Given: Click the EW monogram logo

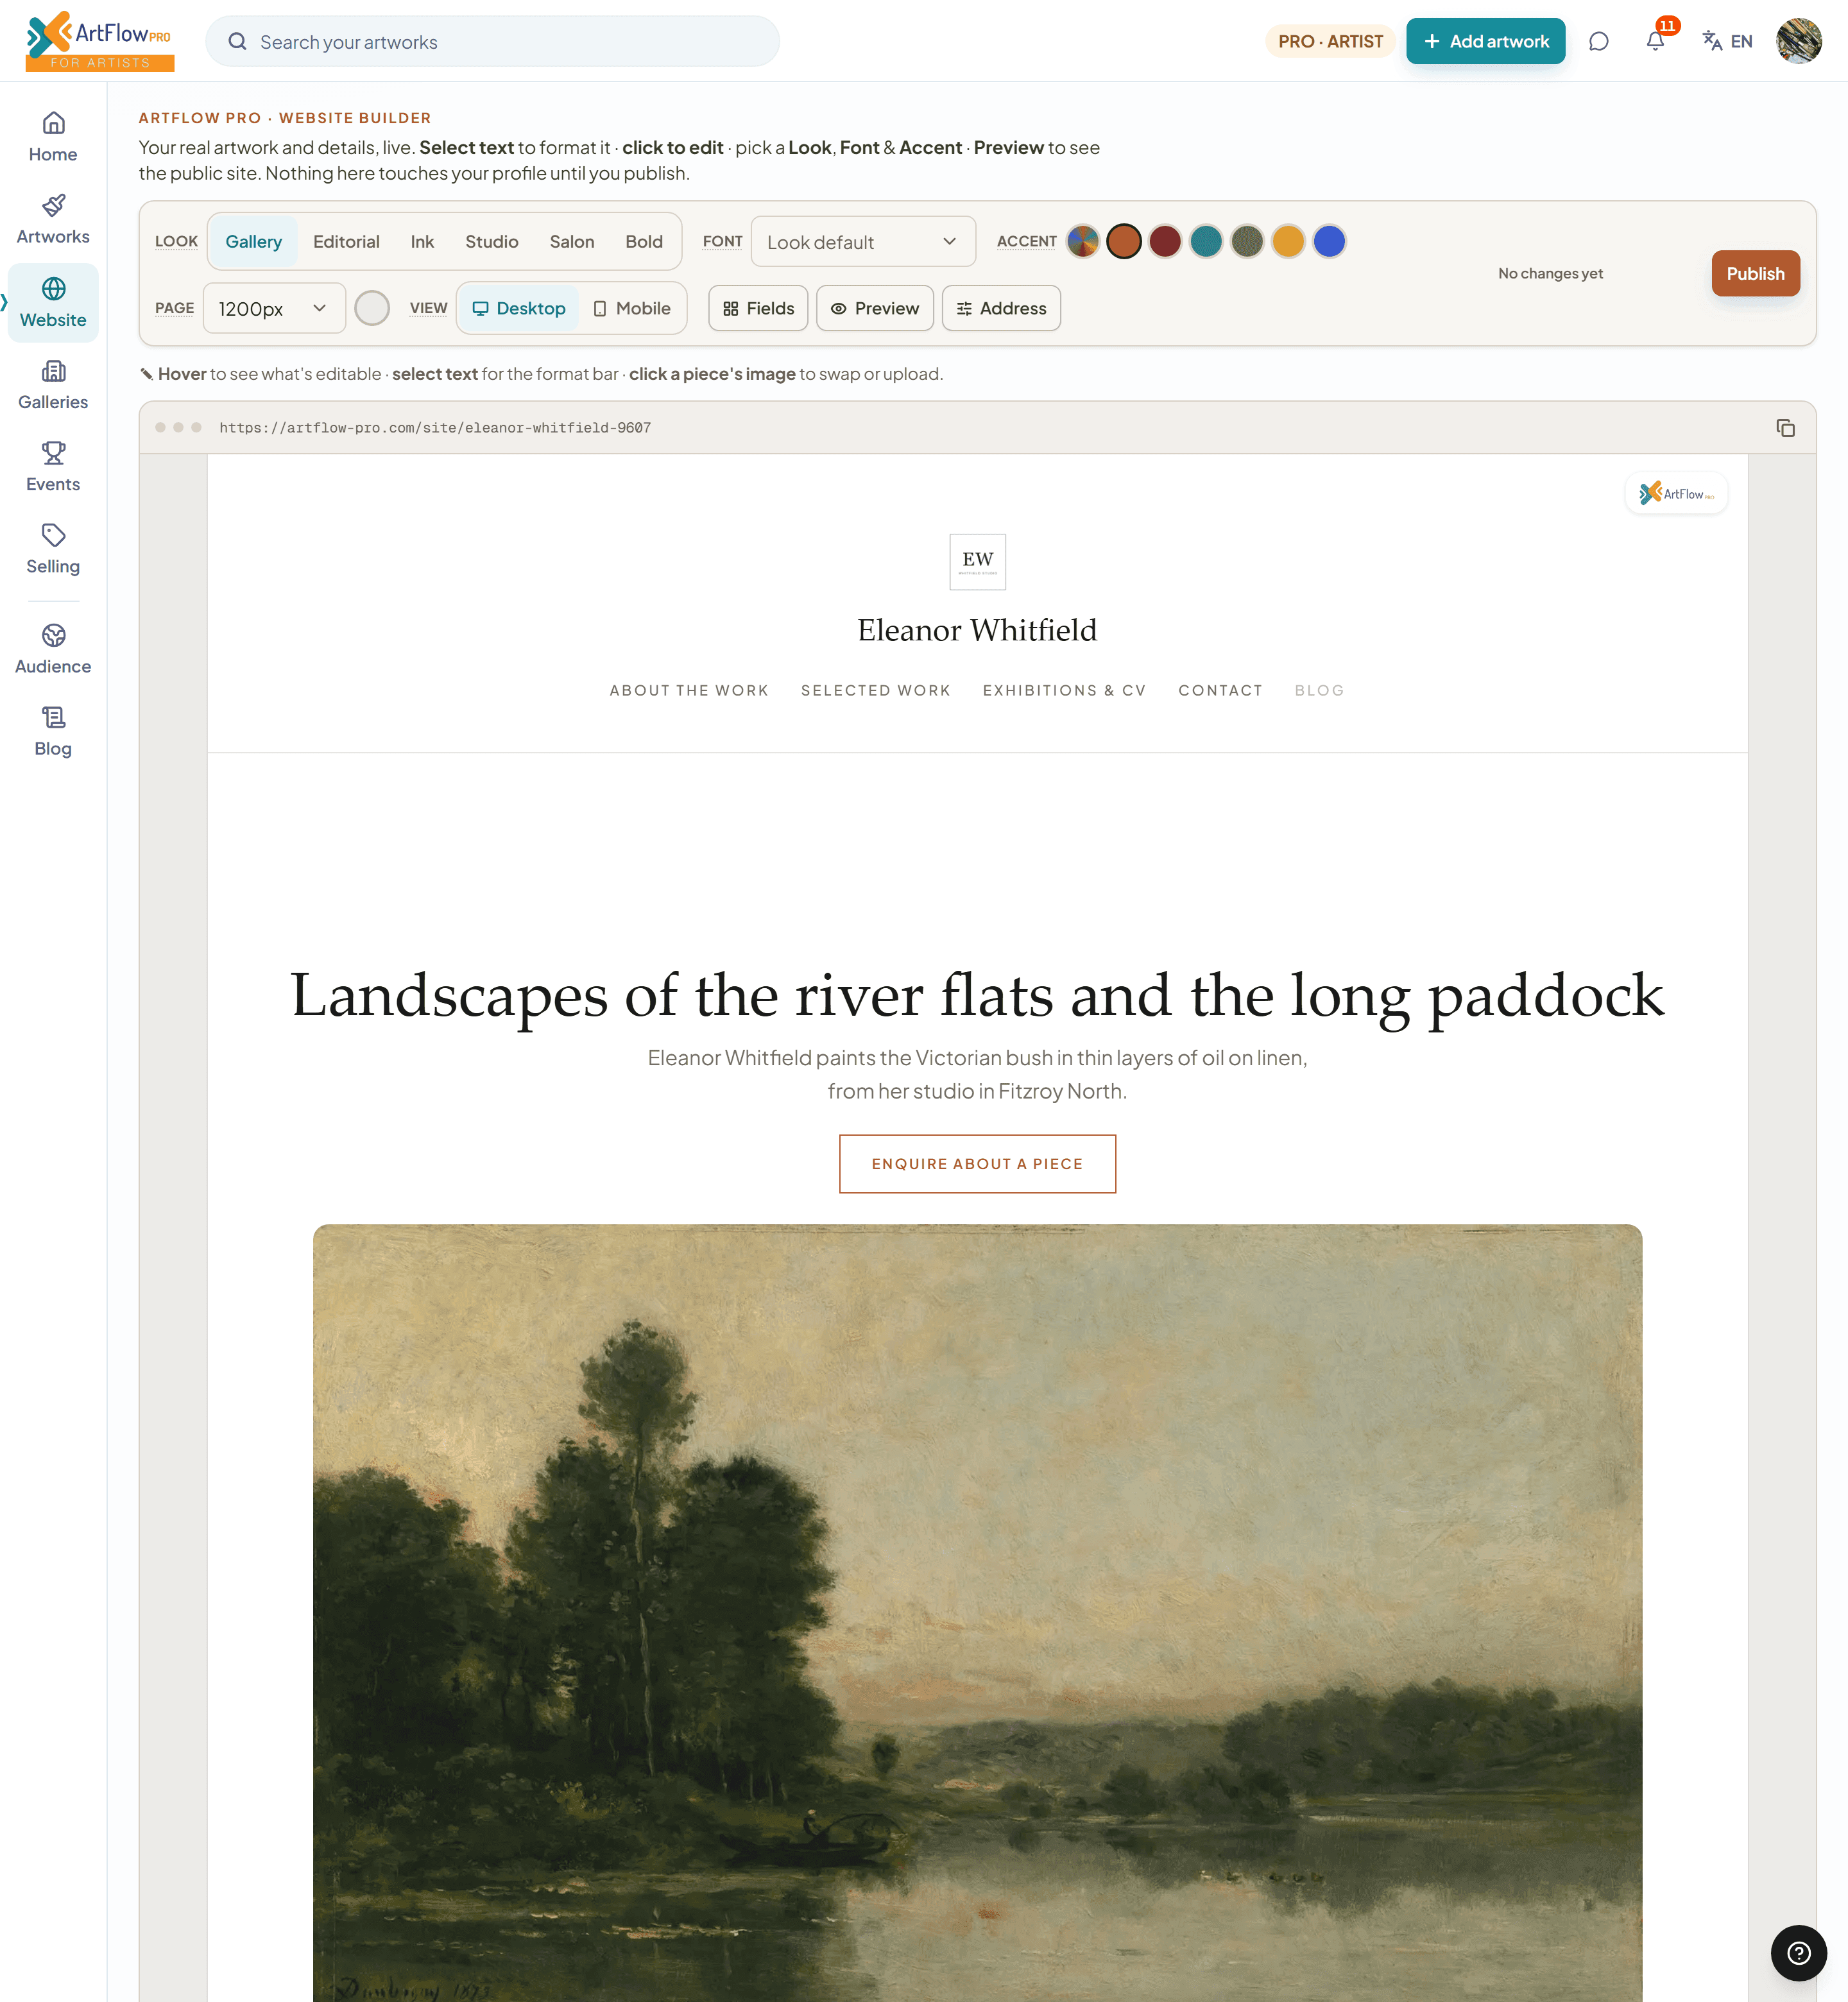Looking at the screenshot, I should click(977, 561).
